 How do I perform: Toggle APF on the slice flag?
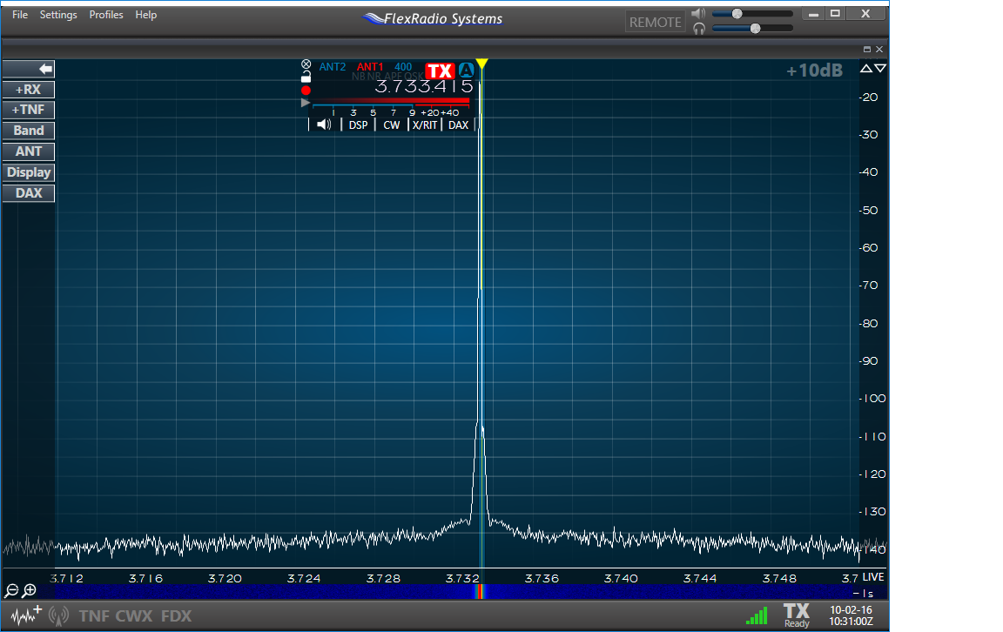click(392, 77)
